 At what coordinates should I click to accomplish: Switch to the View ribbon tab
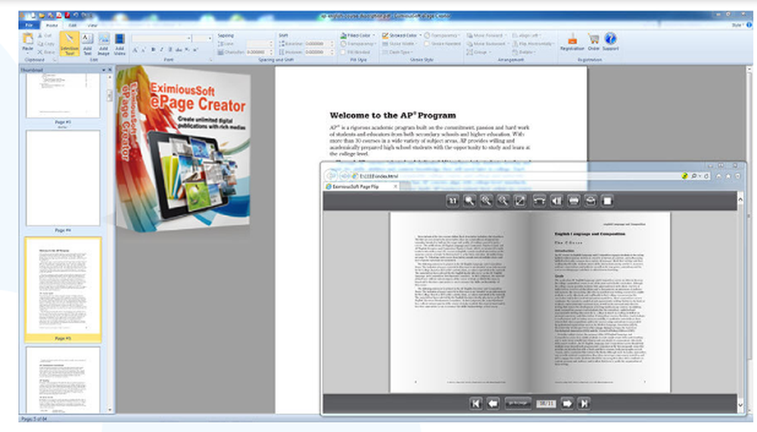click(x=92, y=25)
